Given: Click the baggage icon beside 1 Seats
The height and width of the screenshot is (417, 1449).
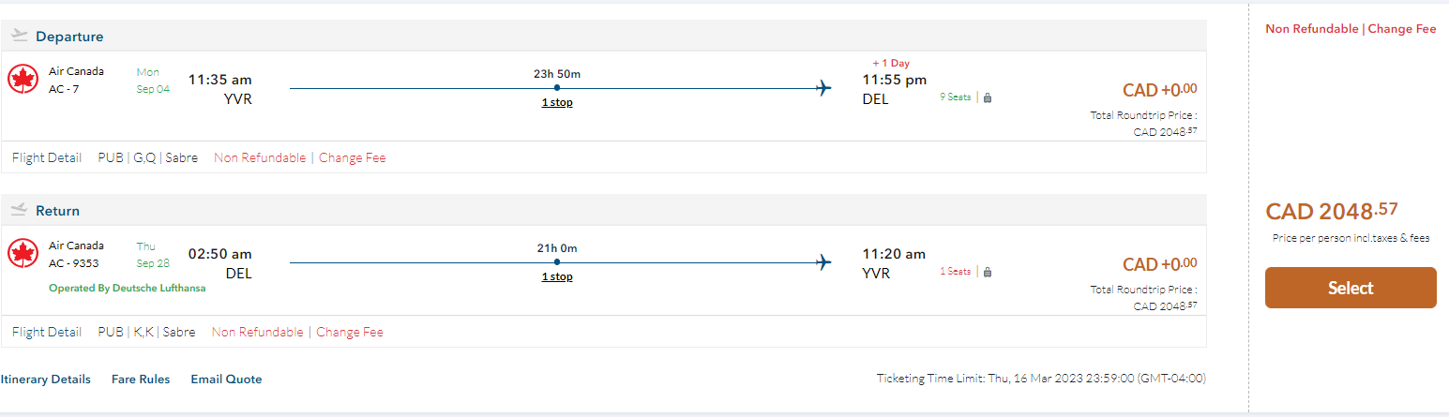Looking at the screenshot, I should 988,272.
